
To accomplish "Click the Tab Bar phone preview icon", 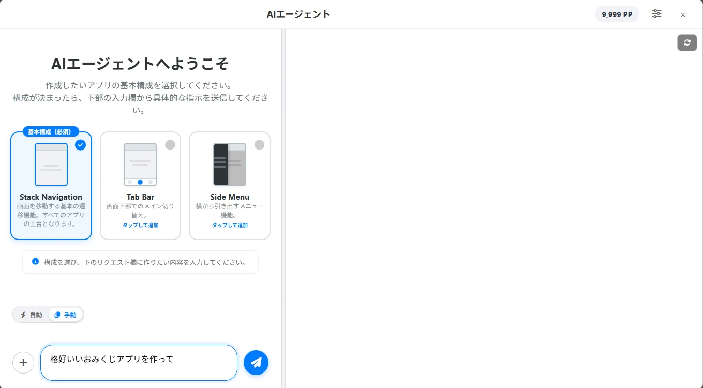I will 140,165.
